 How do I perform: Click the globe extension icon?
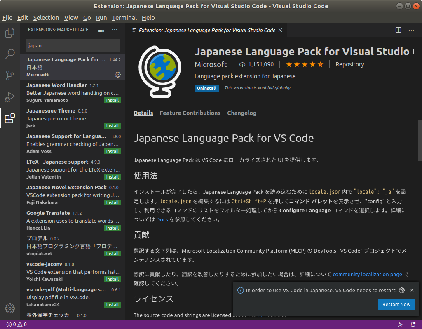coord(160,72)
